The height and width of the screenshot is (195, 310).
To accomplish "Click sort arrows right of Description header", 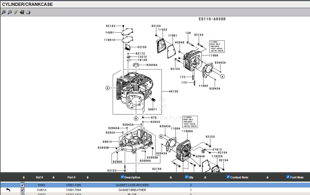I will (171, 177).
